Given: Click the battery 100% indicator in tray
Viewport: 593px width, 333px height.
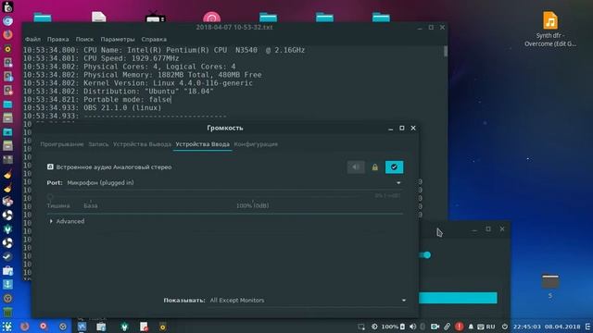Looking at the screenshot, I should (x=393, y=327).
